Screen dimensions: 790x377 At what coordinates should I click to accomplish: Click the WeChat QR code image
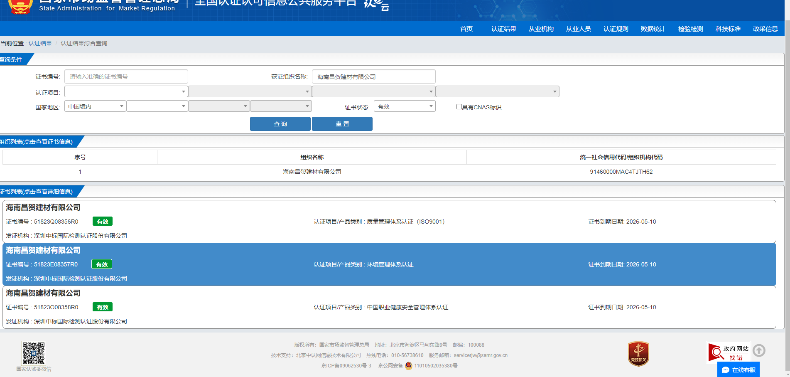coord(34,353)
